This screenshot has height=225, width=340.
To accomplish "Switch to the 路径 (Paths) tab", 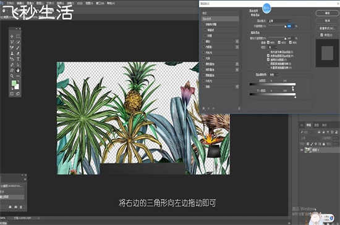I will (x=324, y=125).
